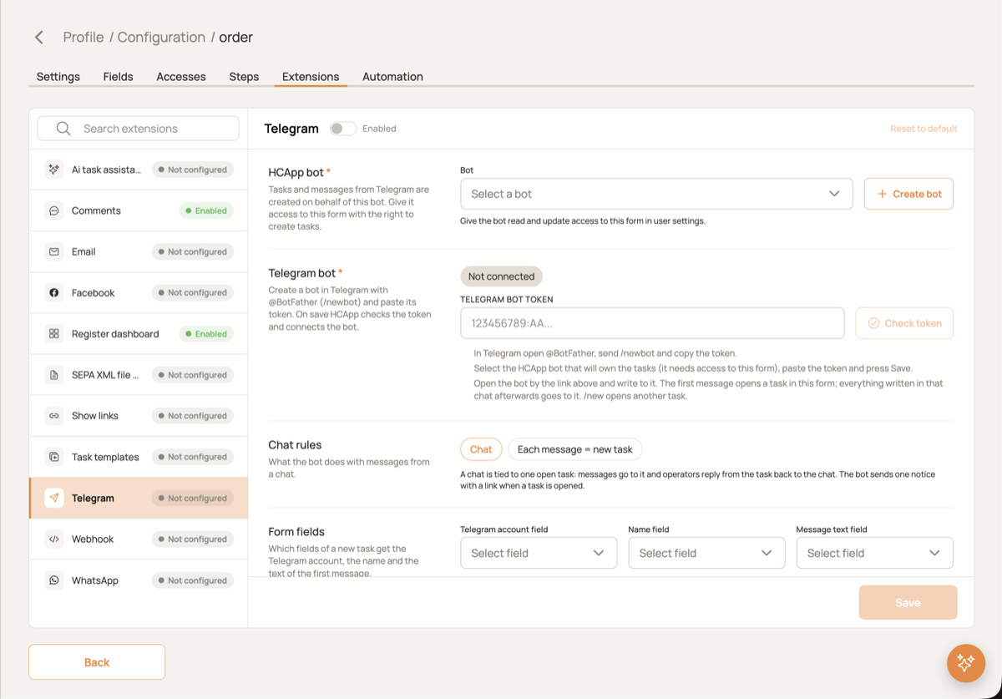The image size is (1002, 699).
Task: Switch to the Extensions tab
Action: [x=311, y=77]
